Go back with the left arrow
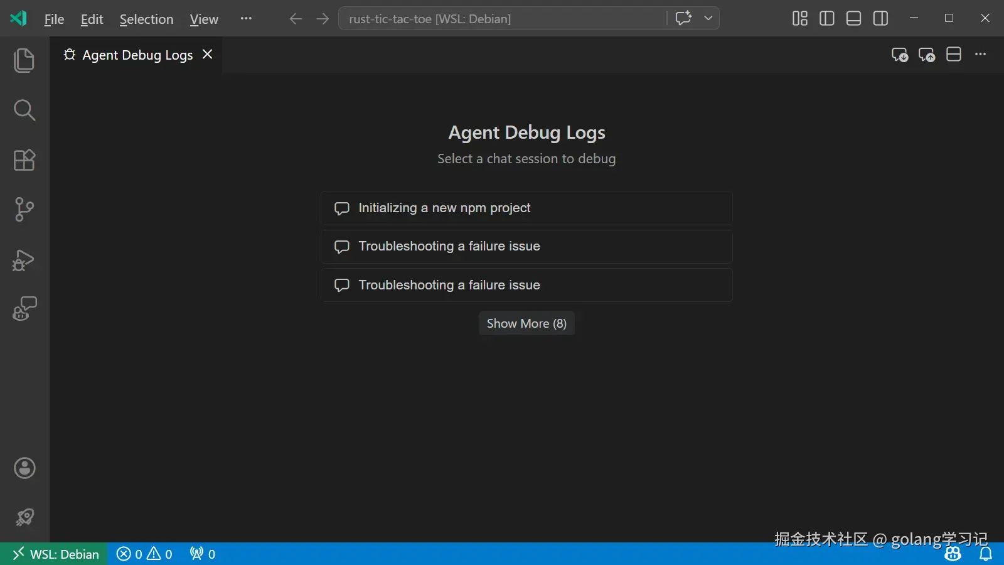This screenshot has width=1004, height=565. (x=296, y=19)
